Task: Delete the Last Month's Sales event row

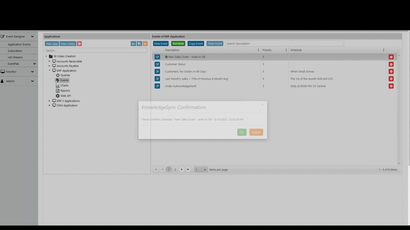Action: coord(391,79)
